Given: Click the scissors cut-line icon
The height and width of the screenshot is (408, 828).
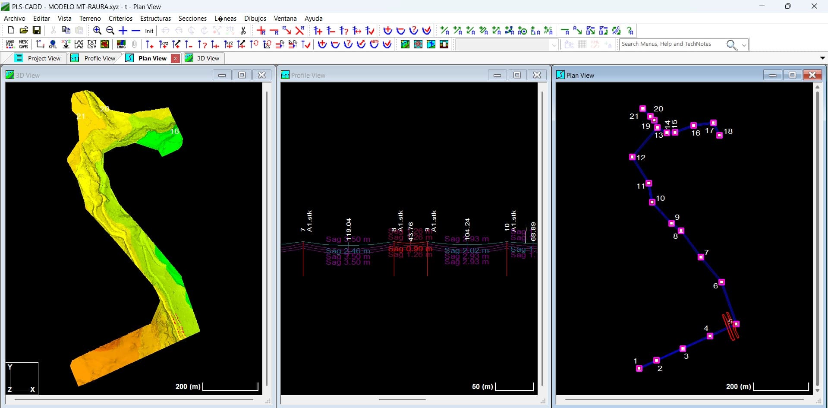Looking at the screenshot, I should (243, 31).
